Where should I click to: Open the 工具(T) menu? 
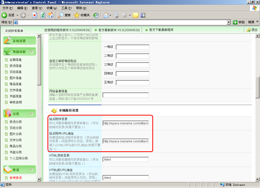tap(67, 8)
